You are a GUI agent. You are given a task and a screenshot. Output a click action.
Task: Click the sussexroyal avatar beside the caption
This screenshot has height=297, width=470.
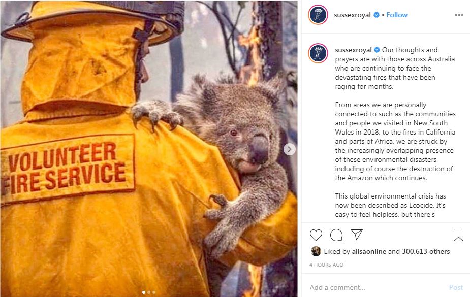pyautogui.click(x=318, y=53)
